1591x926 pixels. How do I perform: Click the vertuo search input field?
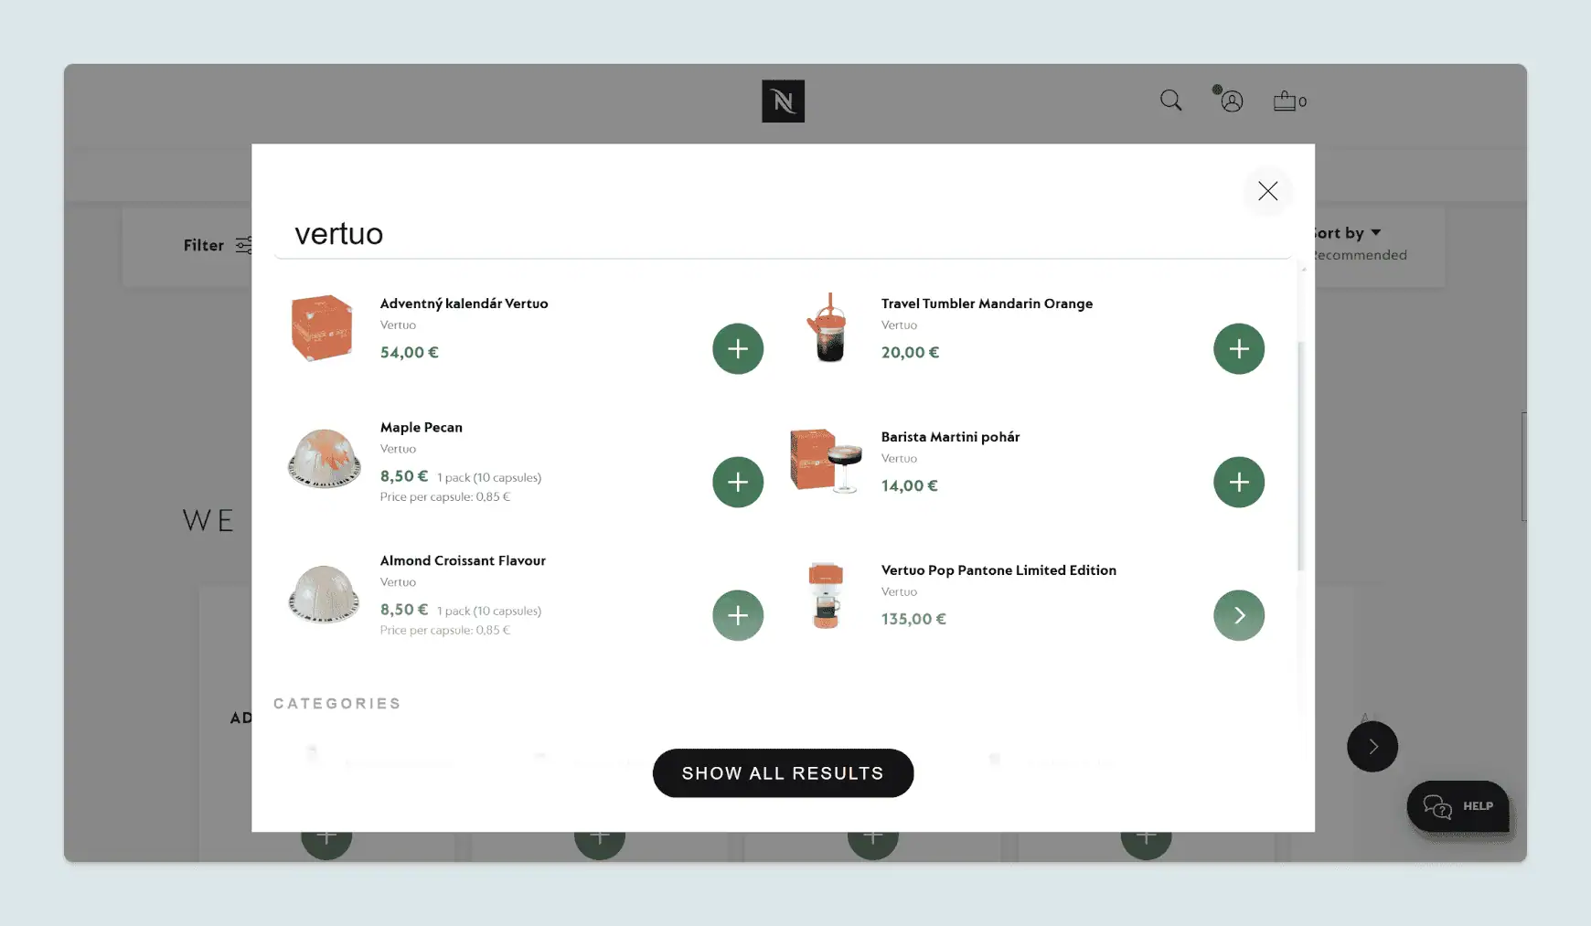point(782,234)
